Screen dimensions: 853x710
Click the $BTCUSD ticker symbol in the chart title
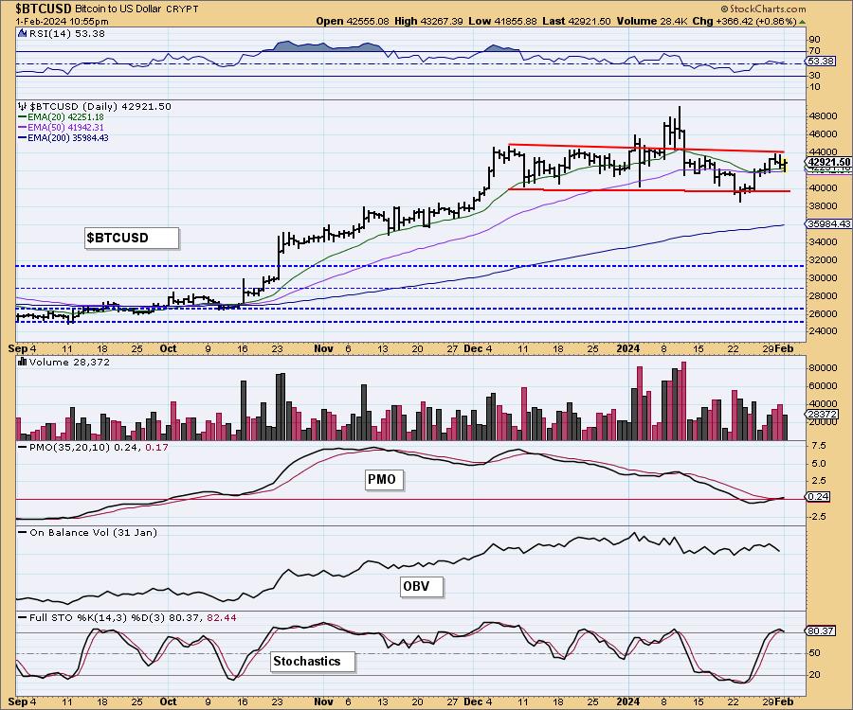[44, 9]
